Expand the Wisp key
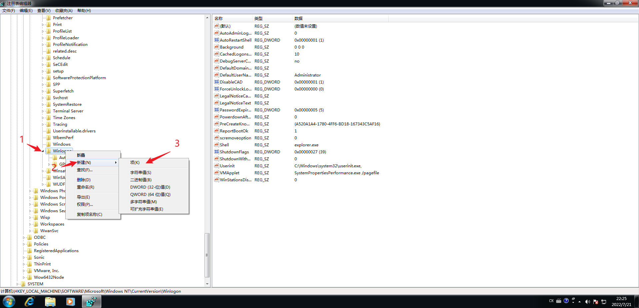 (x=30, y=218)
